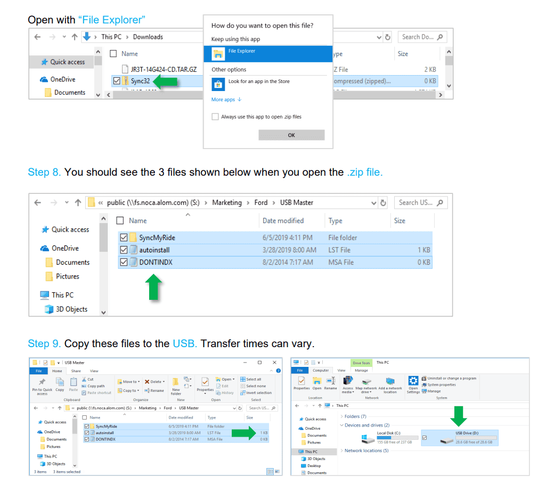Click the Search Downloads input box
Image resolution: width=554 pixels, height=492 pixels.
[x=419, y=37]
